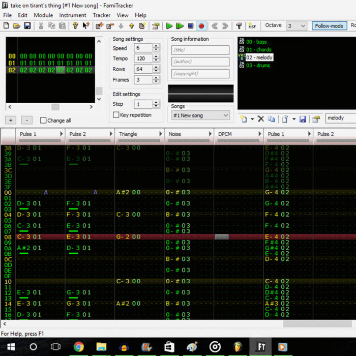Expand the Songs dropdown list
This screenshot has width=356, height=356.
click(x=226, y=115)
